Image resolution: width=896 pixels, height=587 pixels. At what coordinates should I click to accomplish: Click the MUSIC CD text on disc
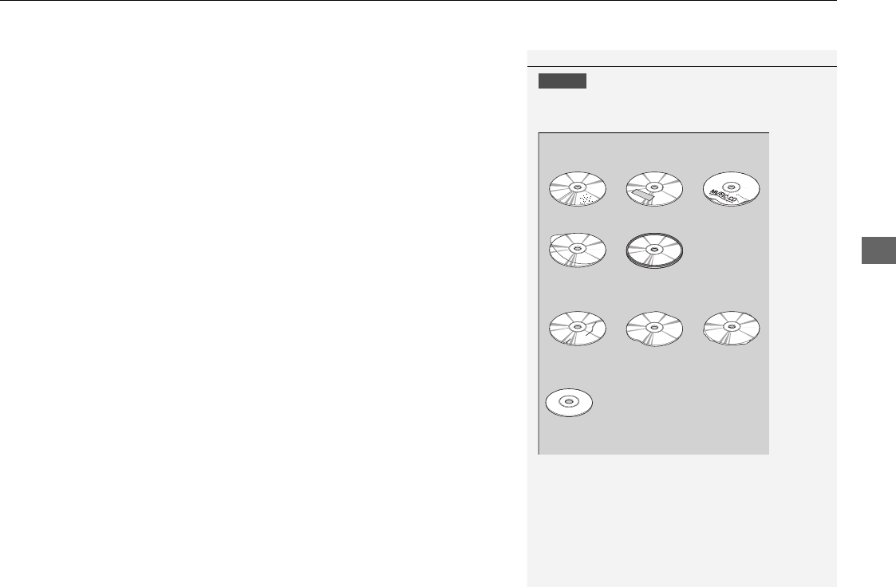click(723, 196)
